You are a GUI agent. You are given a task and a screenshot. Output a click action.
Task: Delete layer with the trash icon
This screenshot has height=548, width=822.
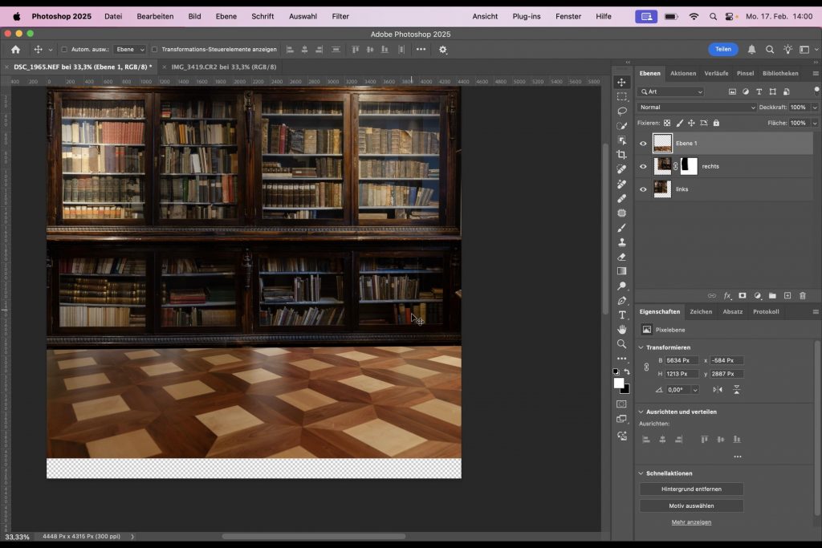(802, 296)
